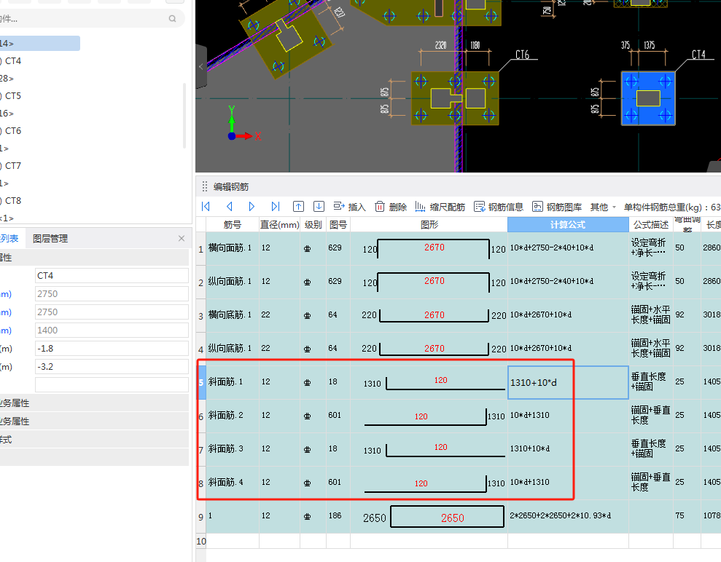Close the 图层管理 panel
Screen dimensions: 721x562
pos(182,238)
